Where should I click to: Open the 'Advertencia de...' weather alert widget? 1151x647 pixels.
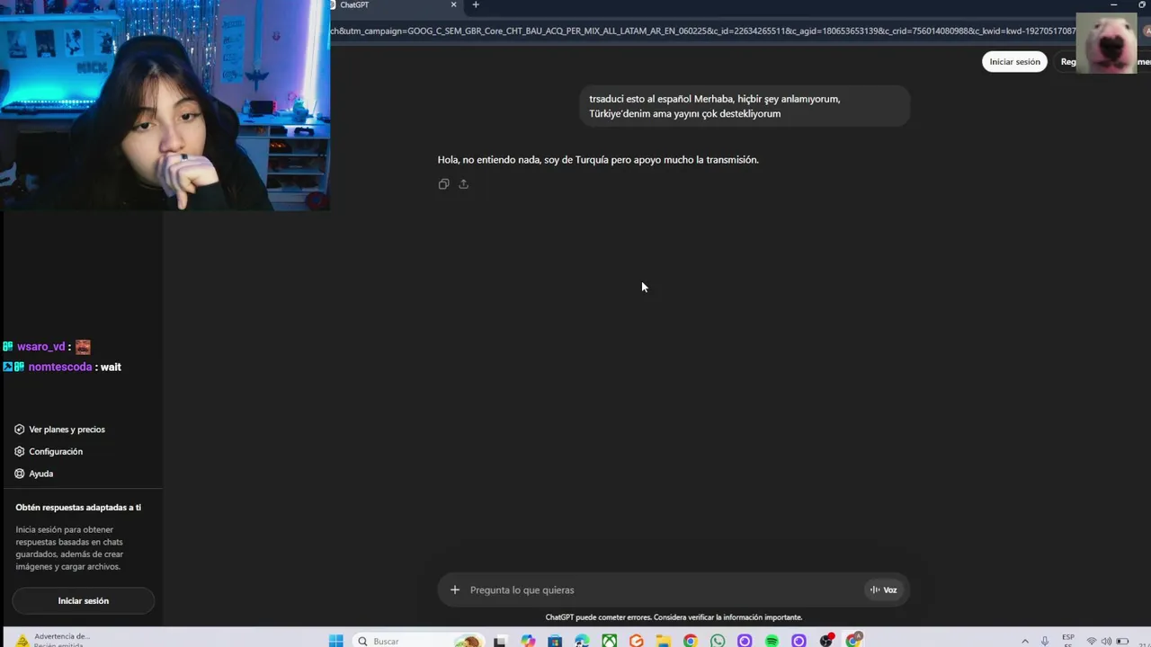54,640
